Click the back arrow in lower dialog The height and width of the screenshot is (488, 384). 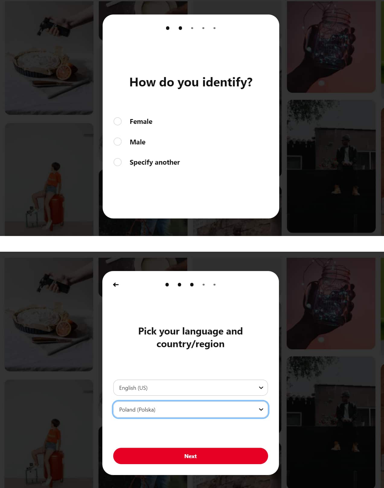116,285
